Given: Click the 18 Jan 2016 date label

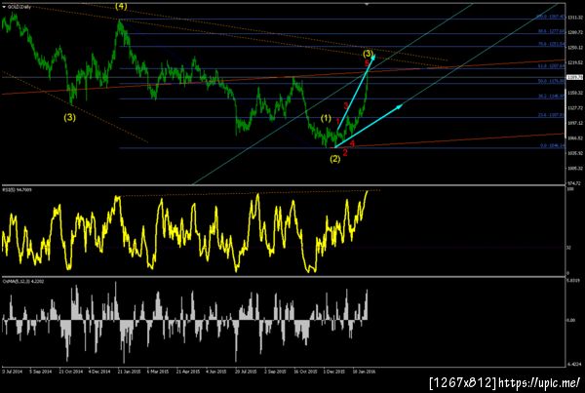Looking at the screenshot, I should 364,372.
